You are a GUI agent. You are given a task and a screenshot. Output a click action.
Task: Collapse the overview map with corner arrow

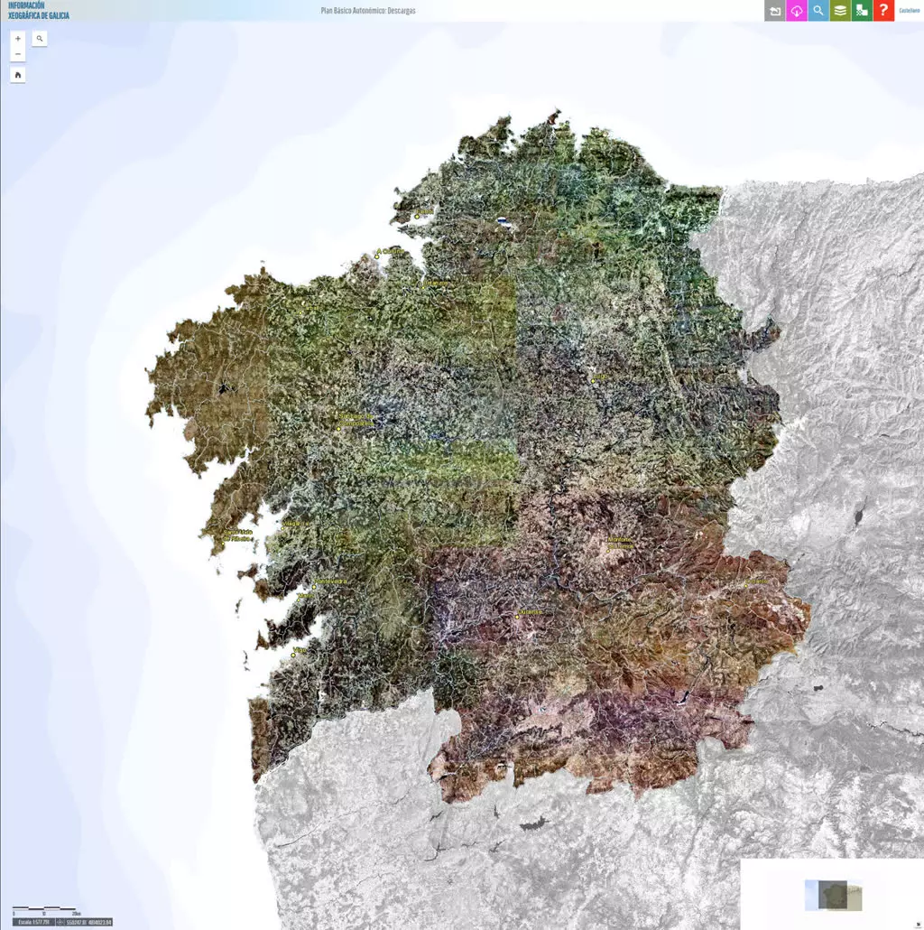click(x=919, y=925)
